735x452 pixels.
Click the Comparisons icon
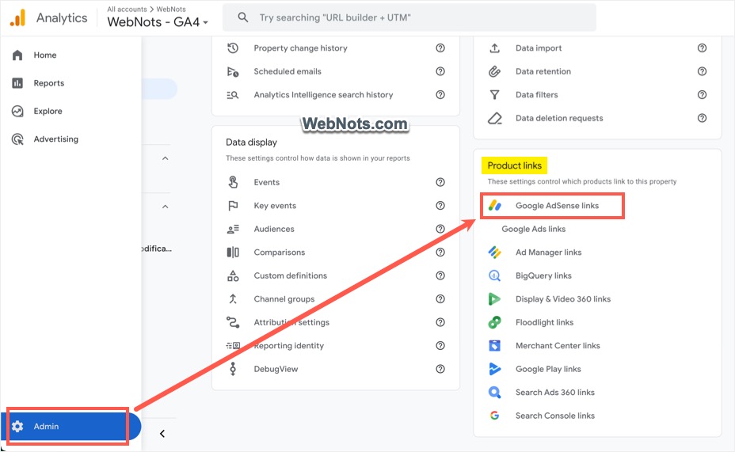click(233, 253)
